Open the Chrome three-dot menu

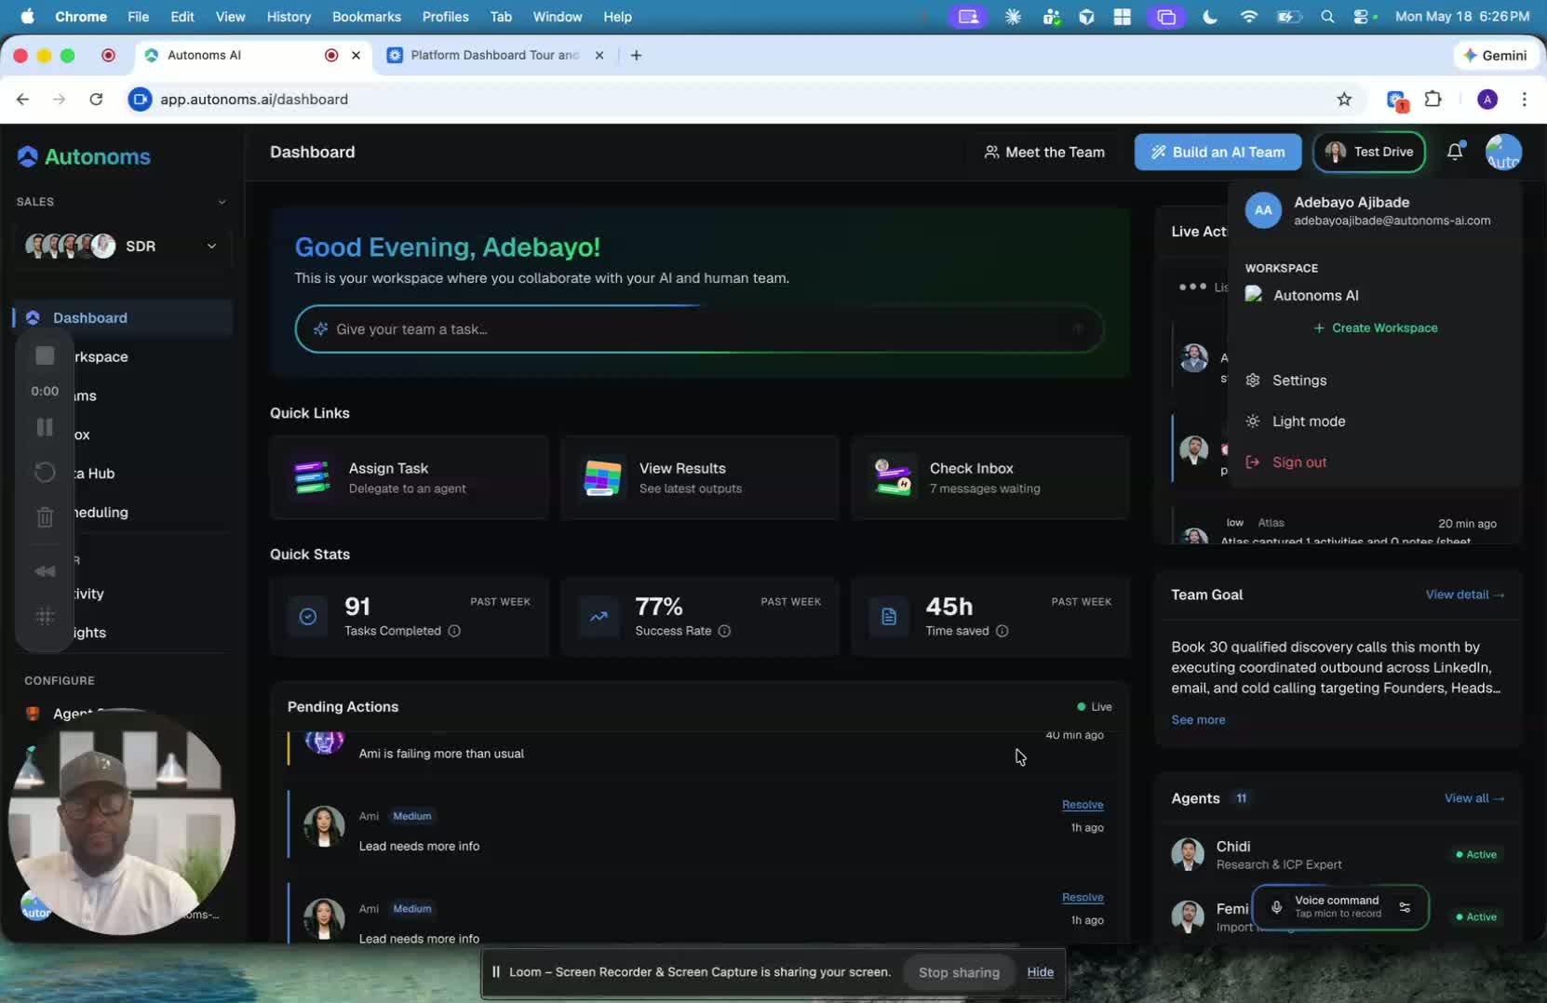pos(1524,100)
